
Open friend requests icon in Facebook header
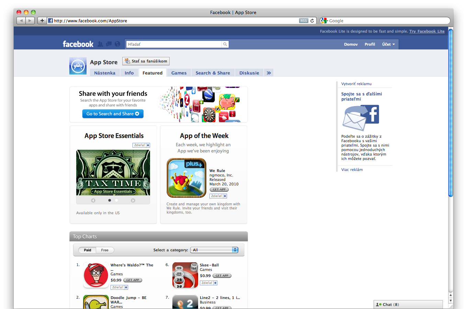click(x=100, y=44)
